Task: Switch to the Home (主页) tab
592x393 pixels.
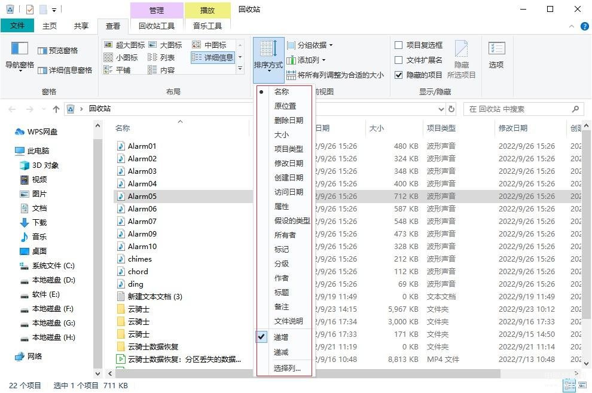Action: 50,26
